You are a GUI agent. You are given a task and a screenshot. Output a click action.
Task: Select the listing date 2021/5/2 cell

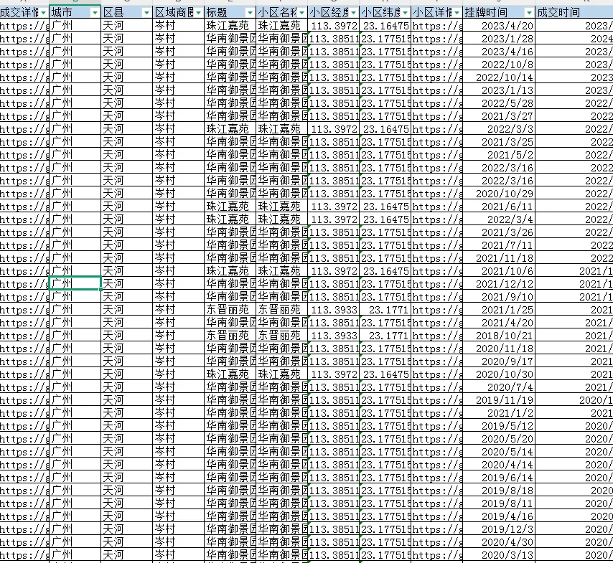click(x=499, y=155)
